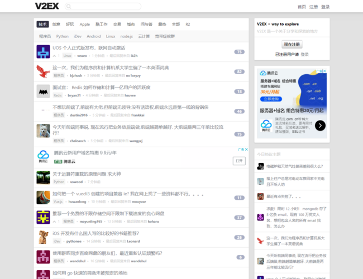Switch to the 最热 tab
This screenshot has width=363, height=279.
pyautogui.click(x=163, y=25)
